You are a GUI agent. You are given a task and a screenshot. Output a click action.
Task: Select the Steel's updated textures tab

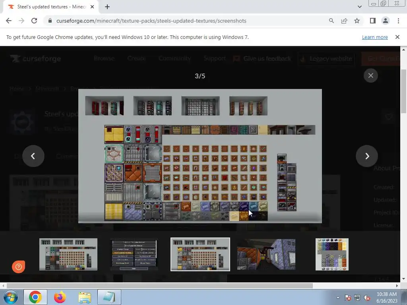[x=51, y=7]
